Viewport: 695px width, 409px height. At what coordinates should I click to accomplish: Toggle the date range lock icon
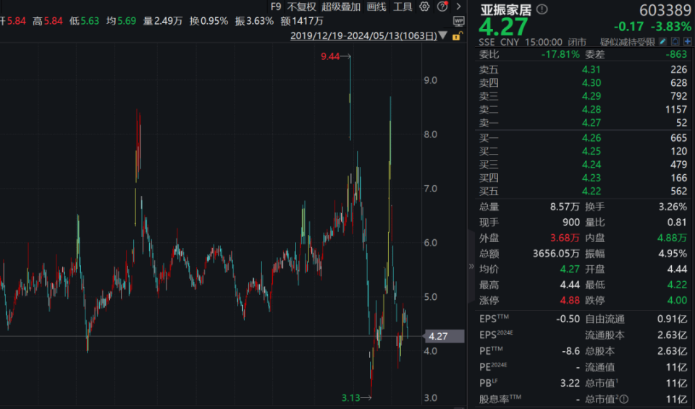tap(457, 36)
